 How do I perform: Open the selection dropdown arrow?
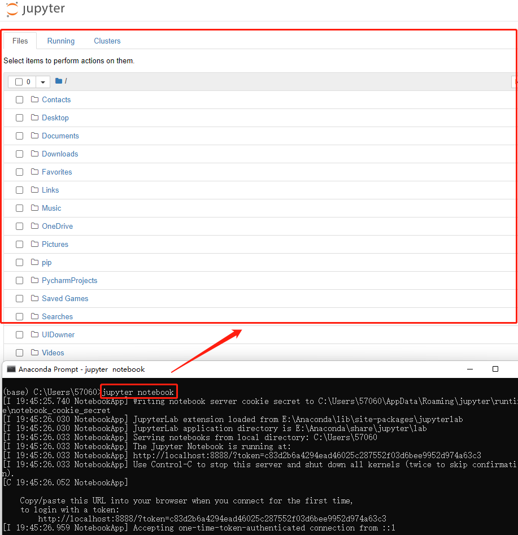[43, 82]
